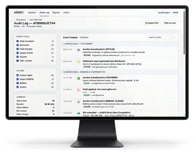Click the pencil icon for shorteningFactor update
The height and width of the screenshot is (157, 196).
coord(78,90)
